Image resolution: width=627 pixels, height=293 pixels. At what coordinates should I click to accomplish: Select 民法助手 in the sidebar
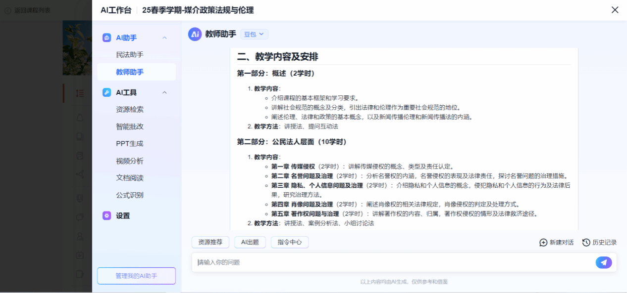pyautogui.click(x=130, y=55)
